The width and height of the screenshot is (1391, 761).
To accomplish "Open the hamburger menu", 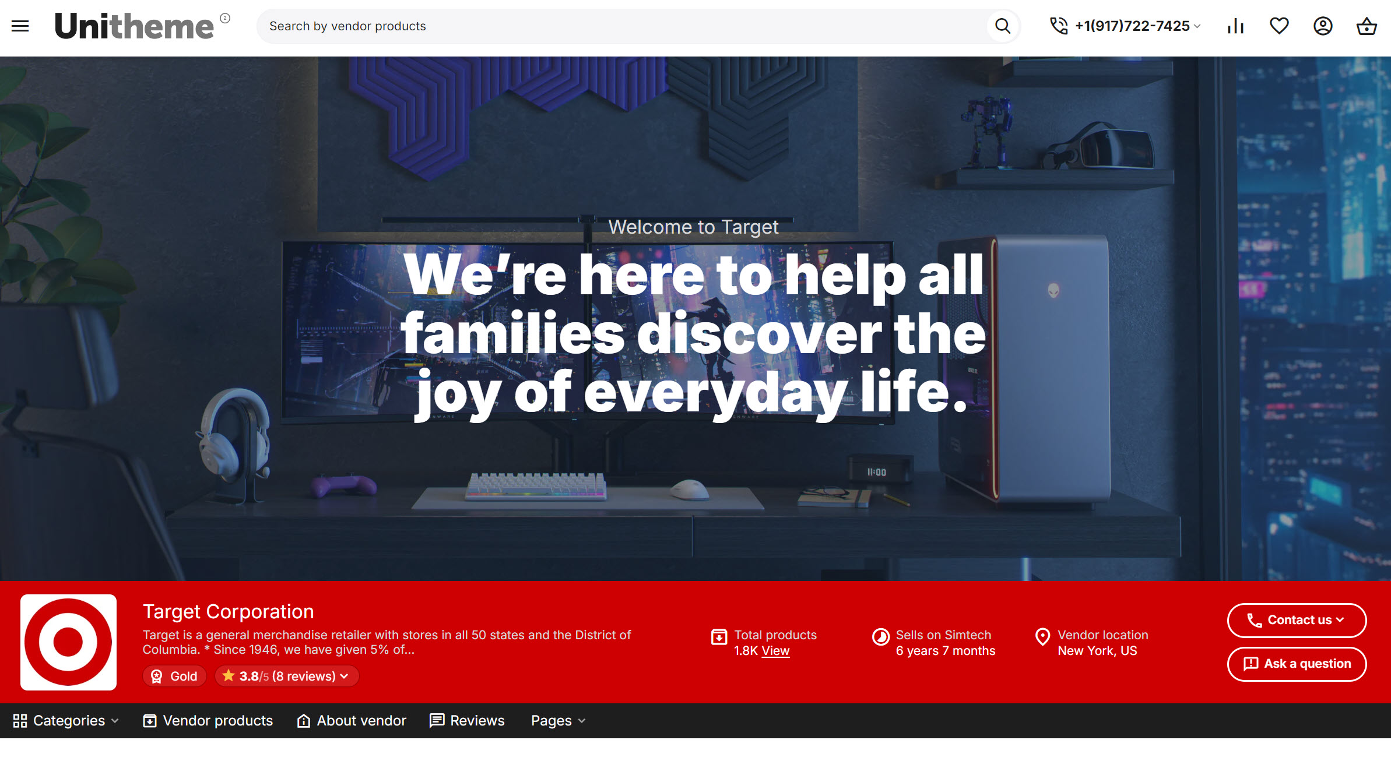I will pyautogui.click(x=20, y=26).
